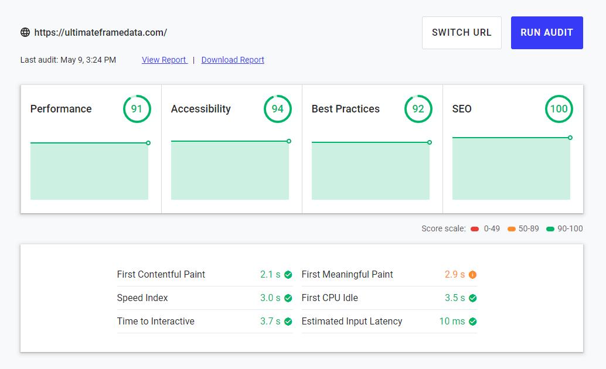Viewport: 606px width, 369px height.
Task: Open the Download Report link
Action: (x=233, y=60)
